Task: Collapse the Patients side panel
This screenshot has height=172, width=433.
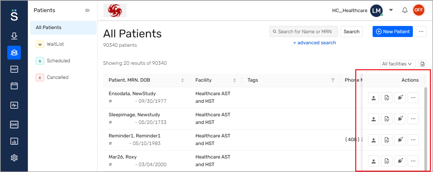Action: (x=88, y=10)
